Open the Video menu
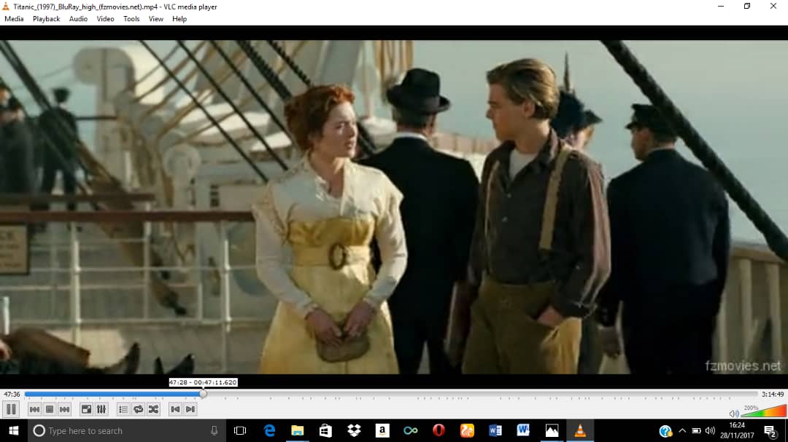Viewport: 788px width, 442px height. (x=105, y=19)
